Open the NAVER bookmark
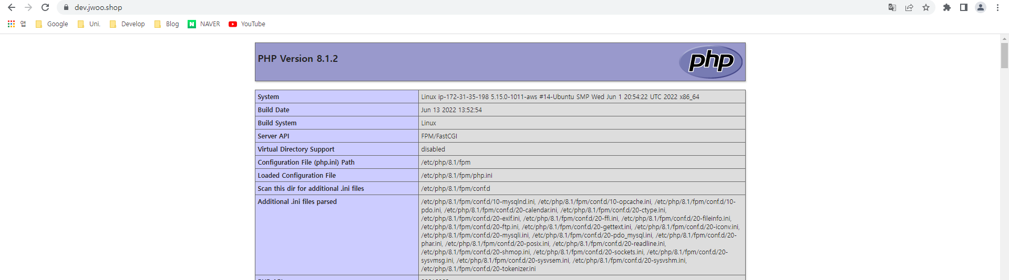Image resolution: width=1009 pixels, height=280 pixels. coord(204,24)
